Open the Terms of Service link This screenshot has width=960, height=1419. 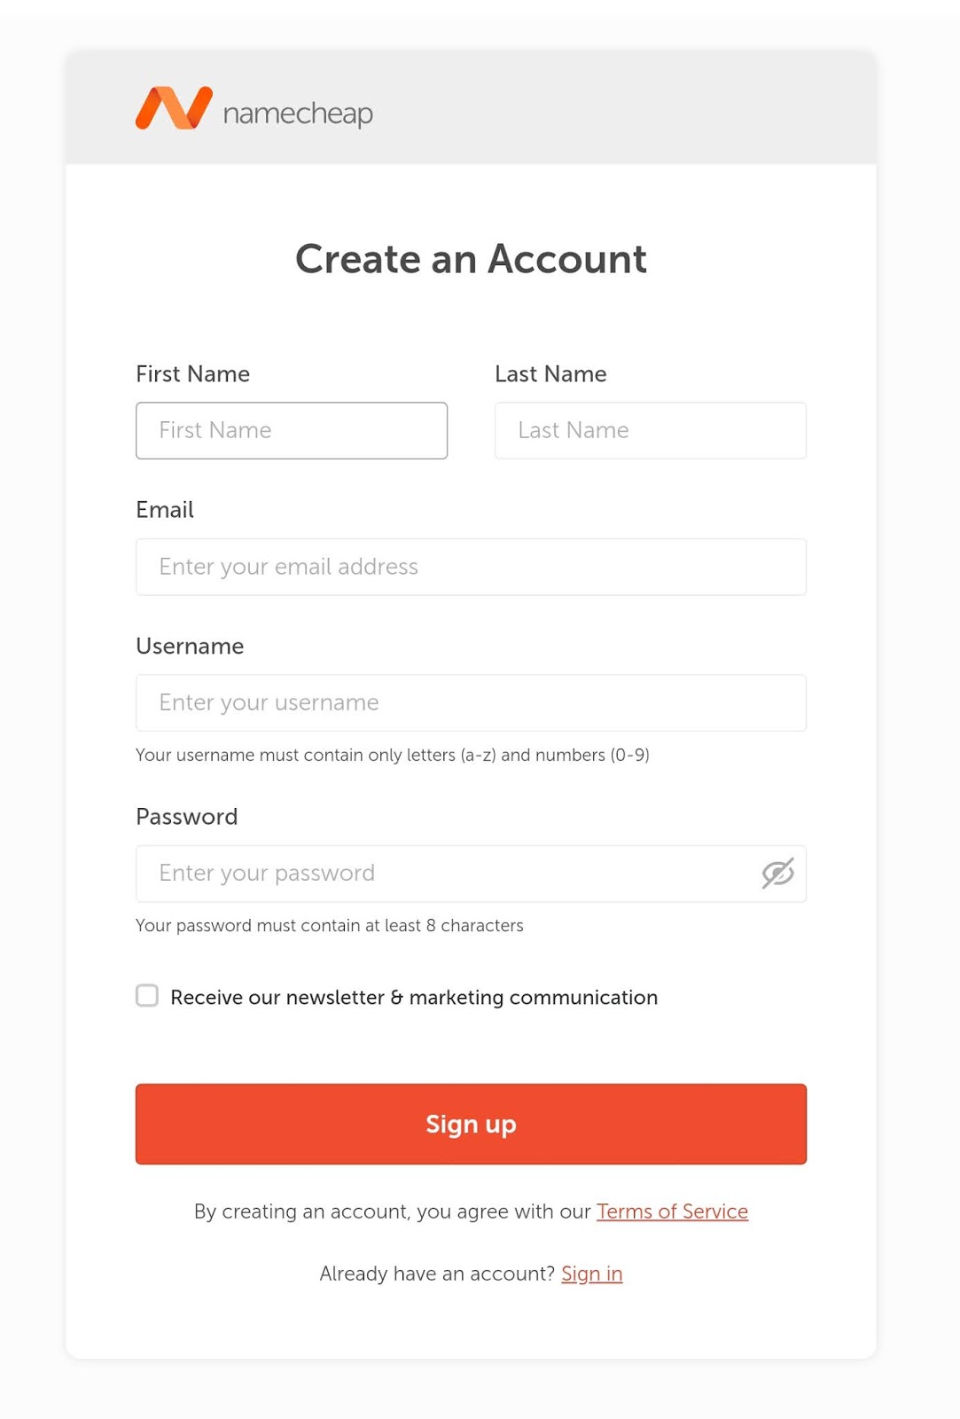[x=672, y=1211]
